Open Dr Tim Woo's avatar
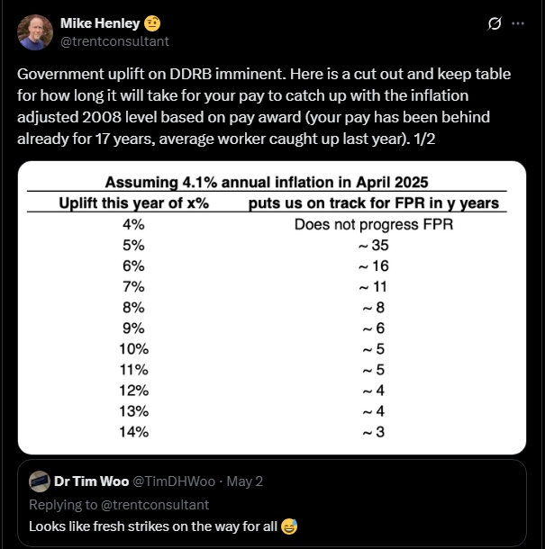This screenshot has height=549, width=545. pos(40,481)
